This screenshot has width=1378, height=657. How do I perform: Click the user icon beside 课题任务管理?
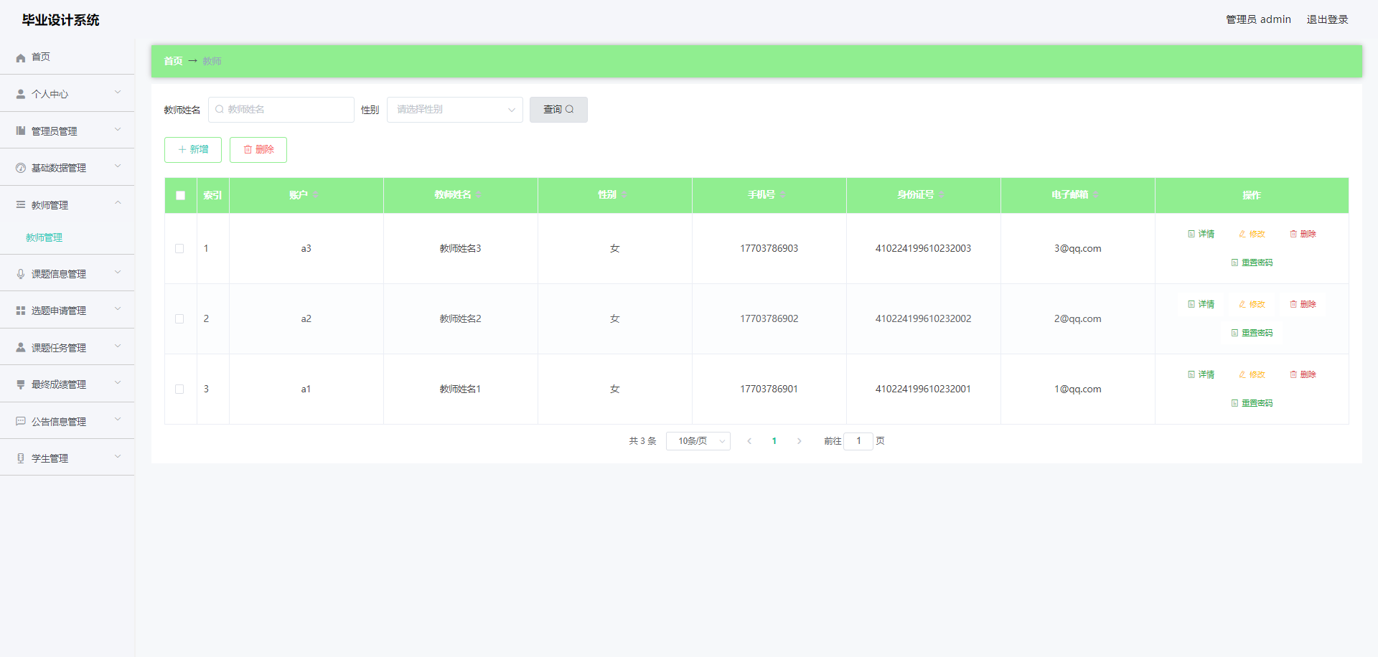click(21, 347)
